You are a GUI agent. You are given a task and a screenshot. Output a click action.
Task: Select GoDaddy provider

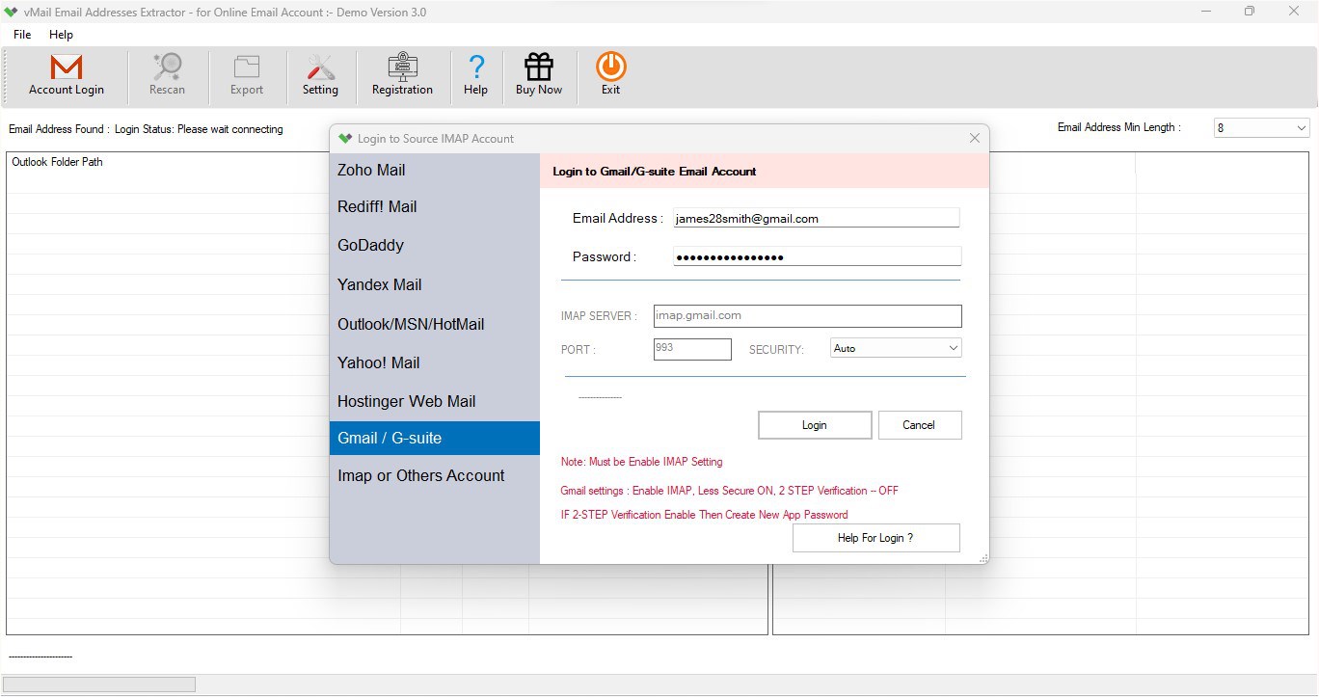434,245
